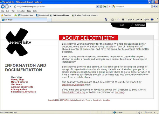Select Overview in documentation list

17,77
